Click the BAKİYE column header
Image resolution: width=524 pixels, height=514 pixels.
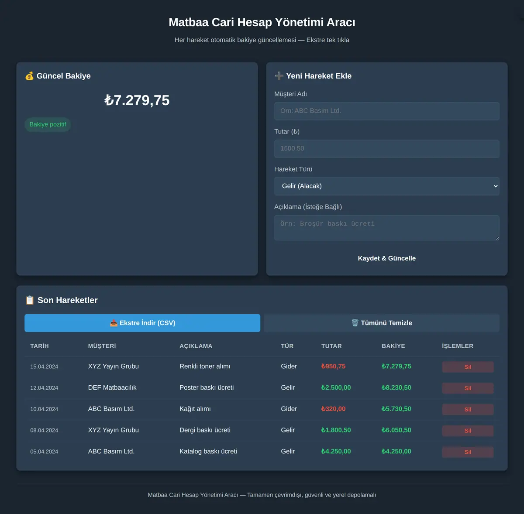(x=393, y=346)
